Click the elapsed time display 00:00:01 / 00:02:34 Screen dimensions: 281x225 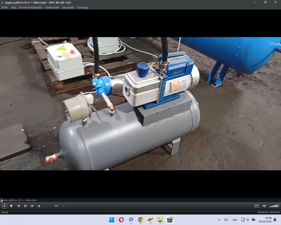(269, 212)
